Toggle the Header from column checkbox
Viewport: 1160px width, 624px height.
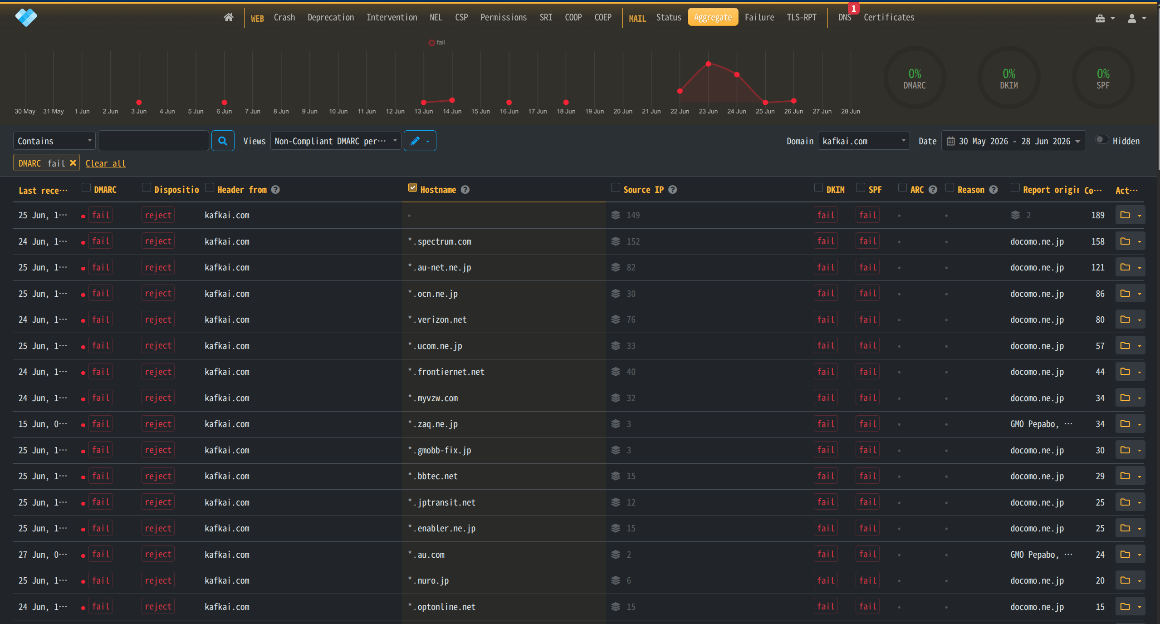pos(209,188)
